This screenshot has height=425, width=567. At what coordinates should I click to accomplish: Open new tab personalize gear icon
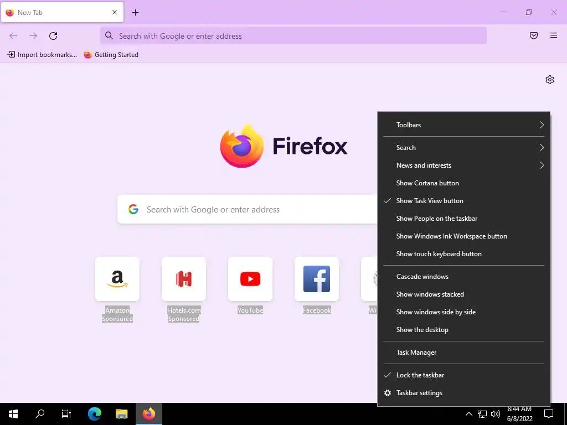point(550,80)
